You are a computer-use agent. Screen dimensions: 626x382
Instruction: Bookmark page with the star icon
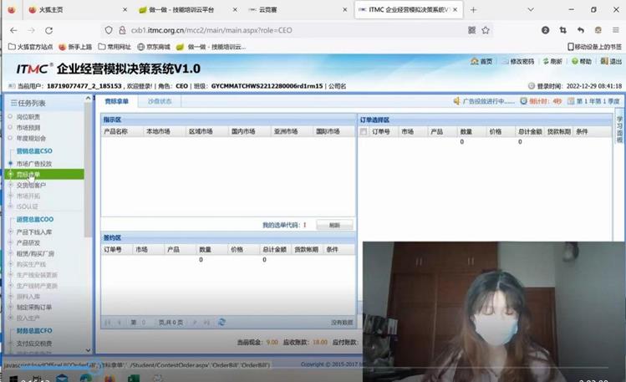pos(485,30)
